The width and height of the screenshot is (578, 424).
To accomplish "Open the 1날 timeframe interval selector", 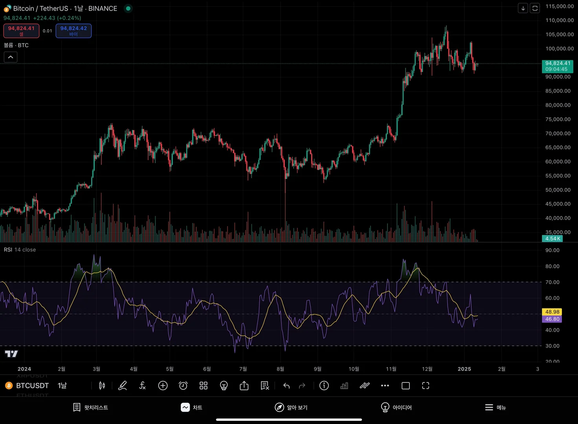I will pyautogui.click(x=62, y=386).
